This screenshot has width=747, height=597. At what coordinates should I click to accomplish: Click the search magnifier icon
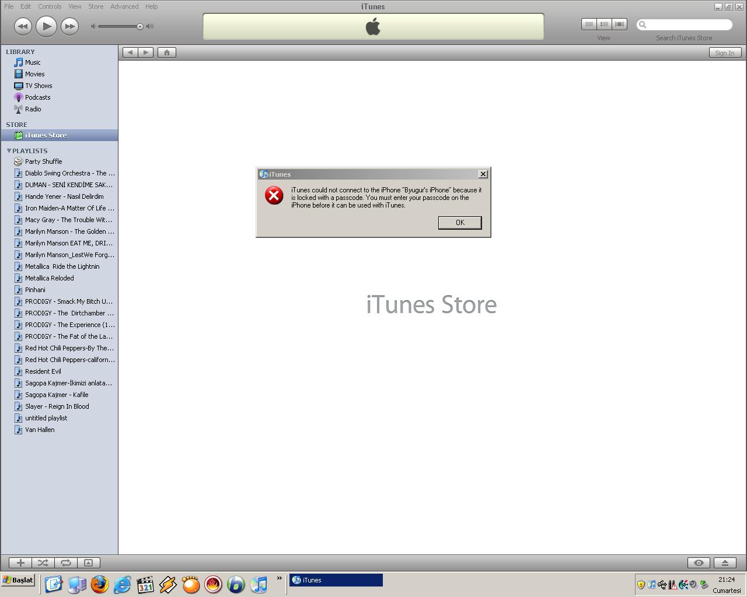point(643,24)
